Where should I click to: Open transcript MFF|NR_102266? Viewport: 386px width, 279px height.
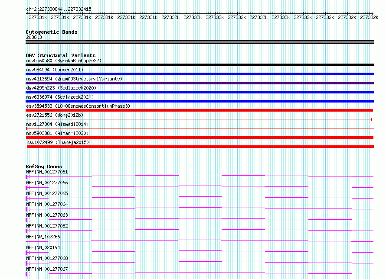43,237
